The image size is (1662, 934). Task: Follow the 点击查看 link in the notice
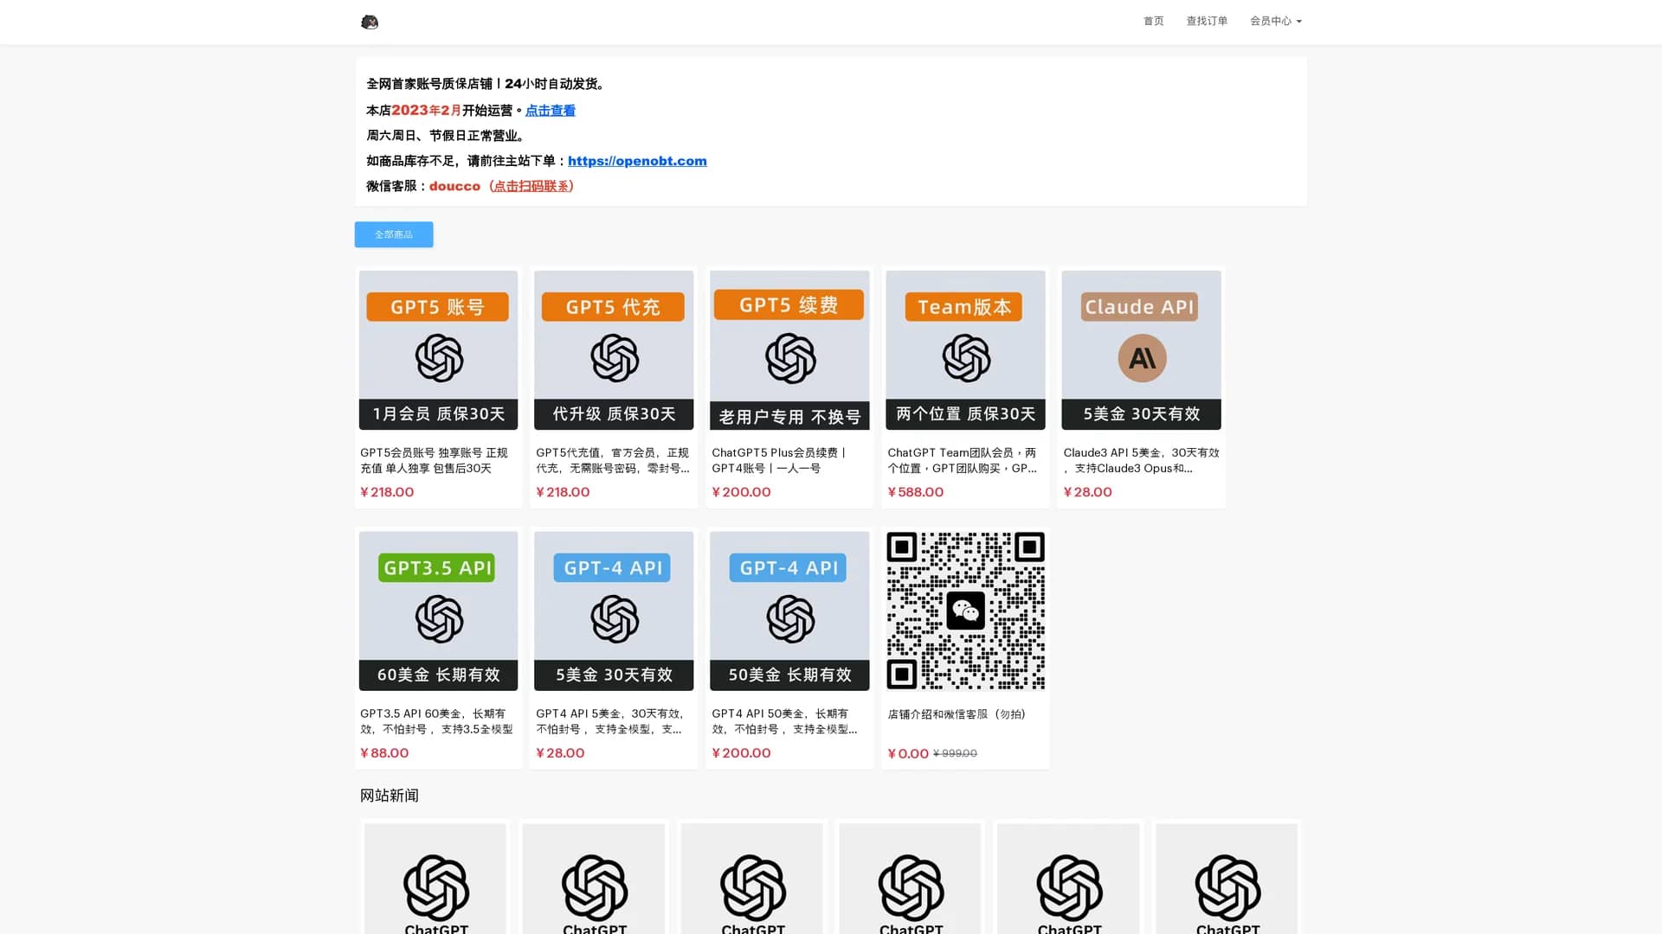coord(551,110)
